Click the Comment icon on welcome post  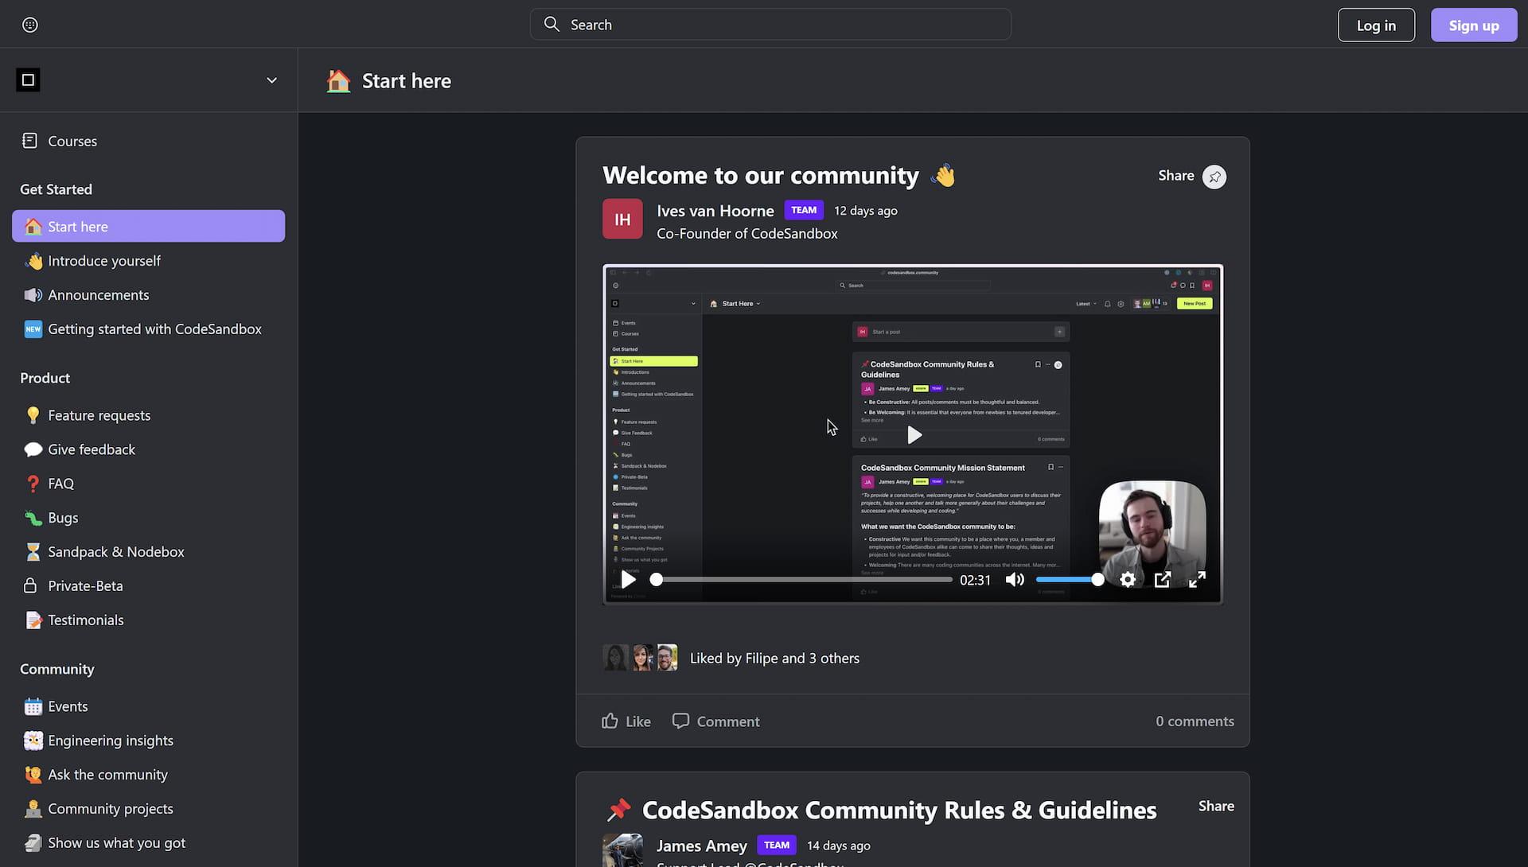[x=679, y=720]
